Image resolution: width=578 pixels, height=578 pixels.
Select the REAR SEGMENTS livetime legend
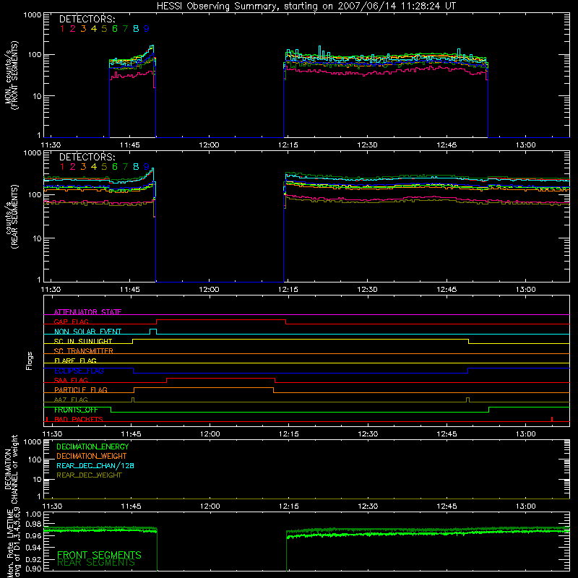point(96,563)
